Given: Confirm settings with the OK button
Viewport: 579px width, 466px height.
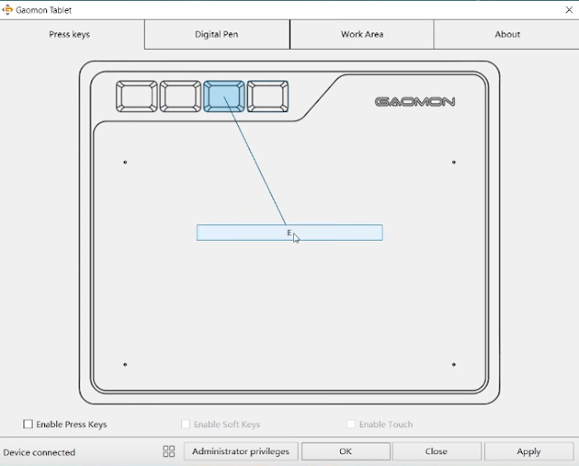Looking at the screenshot, I should click(x=346, y=452).
